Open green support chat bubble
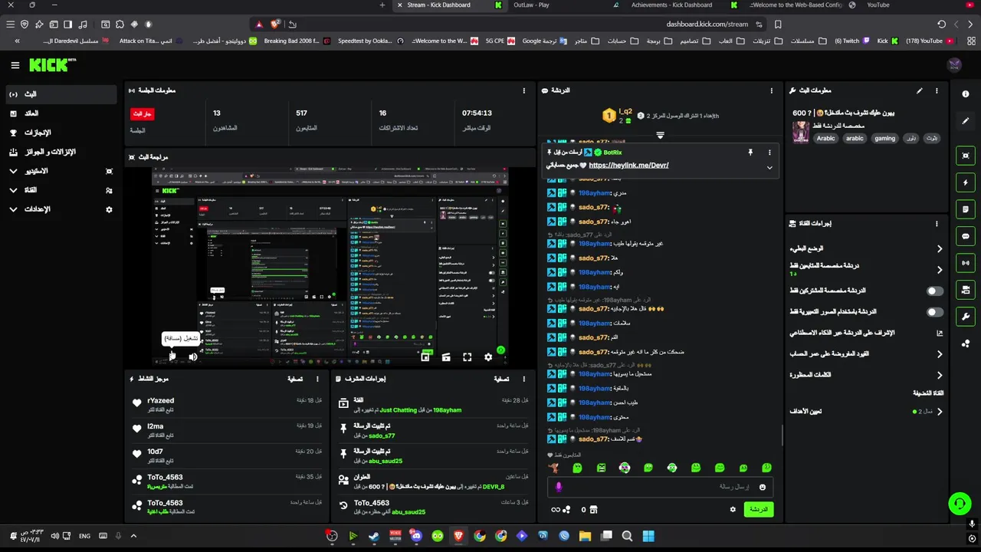 pyautogui.click(x=960, y=504)
